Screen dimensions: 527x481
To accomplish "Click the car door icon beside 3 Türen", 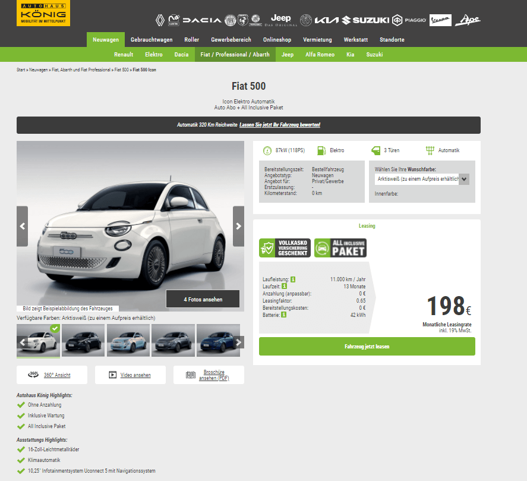I will tap(375, 150).
